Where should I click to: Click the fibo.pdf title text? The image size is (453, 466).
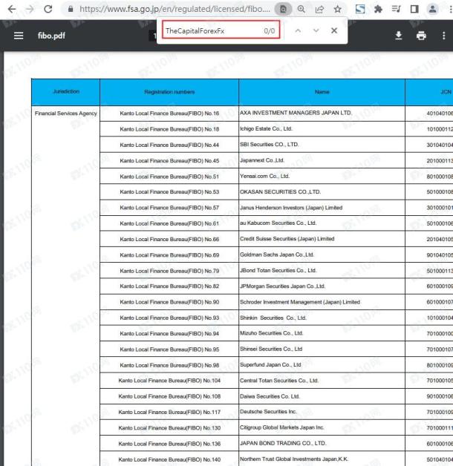coord(51,36)
